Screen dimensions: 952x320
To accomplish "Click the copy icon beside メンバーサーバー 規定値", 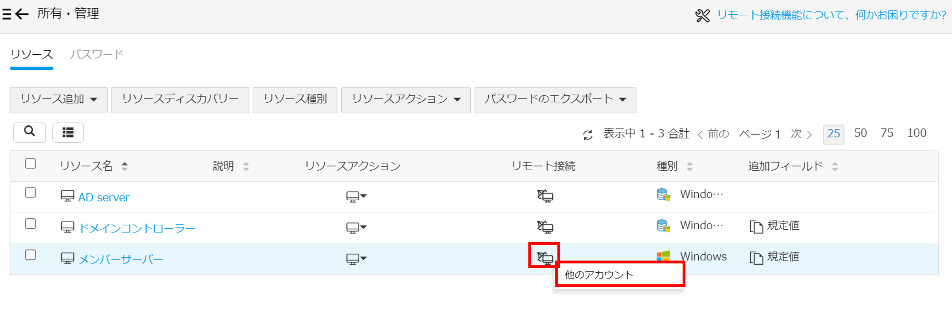I will [756, 257].
